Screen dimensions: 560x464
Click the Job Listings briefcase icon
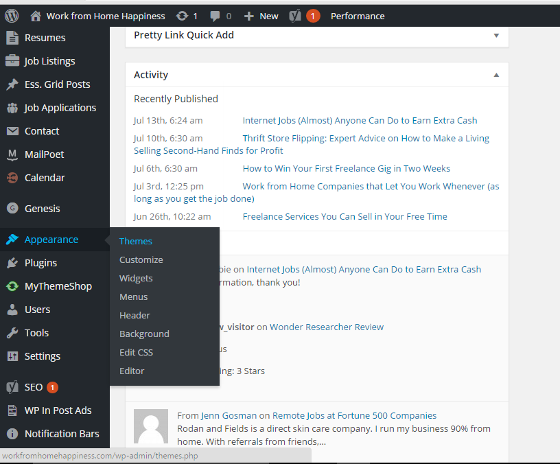[x=12, y=60]
